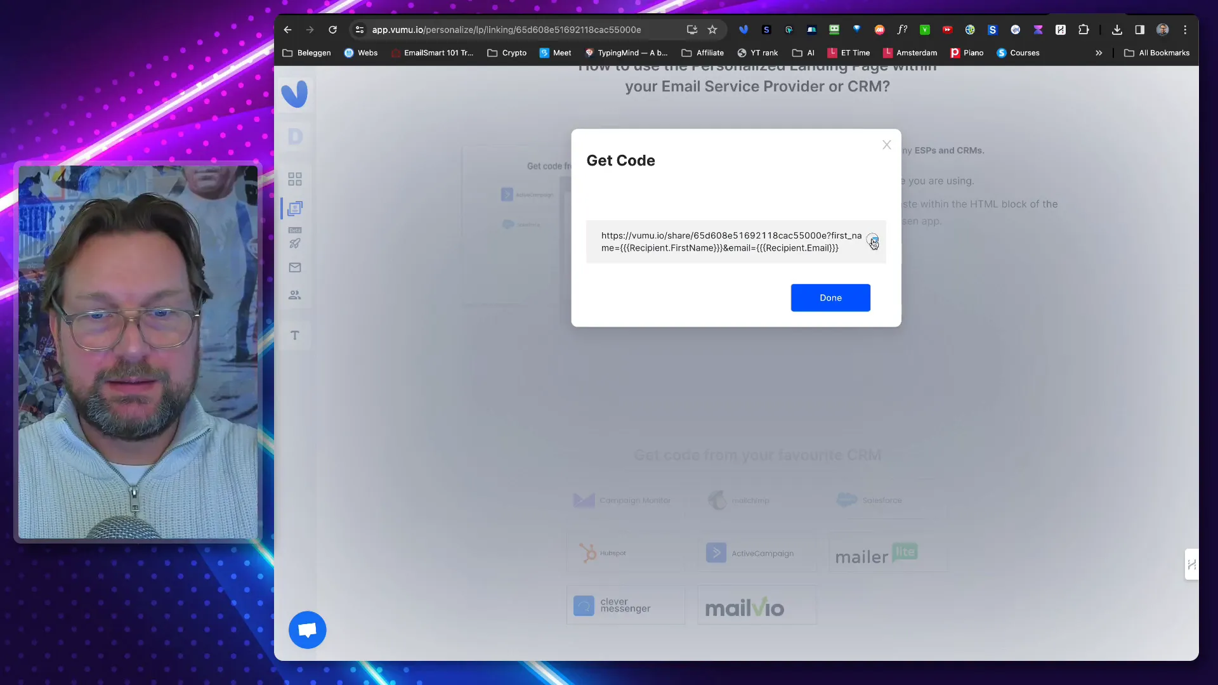Bookmark this page with the star icon
This screenshot has width=1218, height=685.
(712, 30)
